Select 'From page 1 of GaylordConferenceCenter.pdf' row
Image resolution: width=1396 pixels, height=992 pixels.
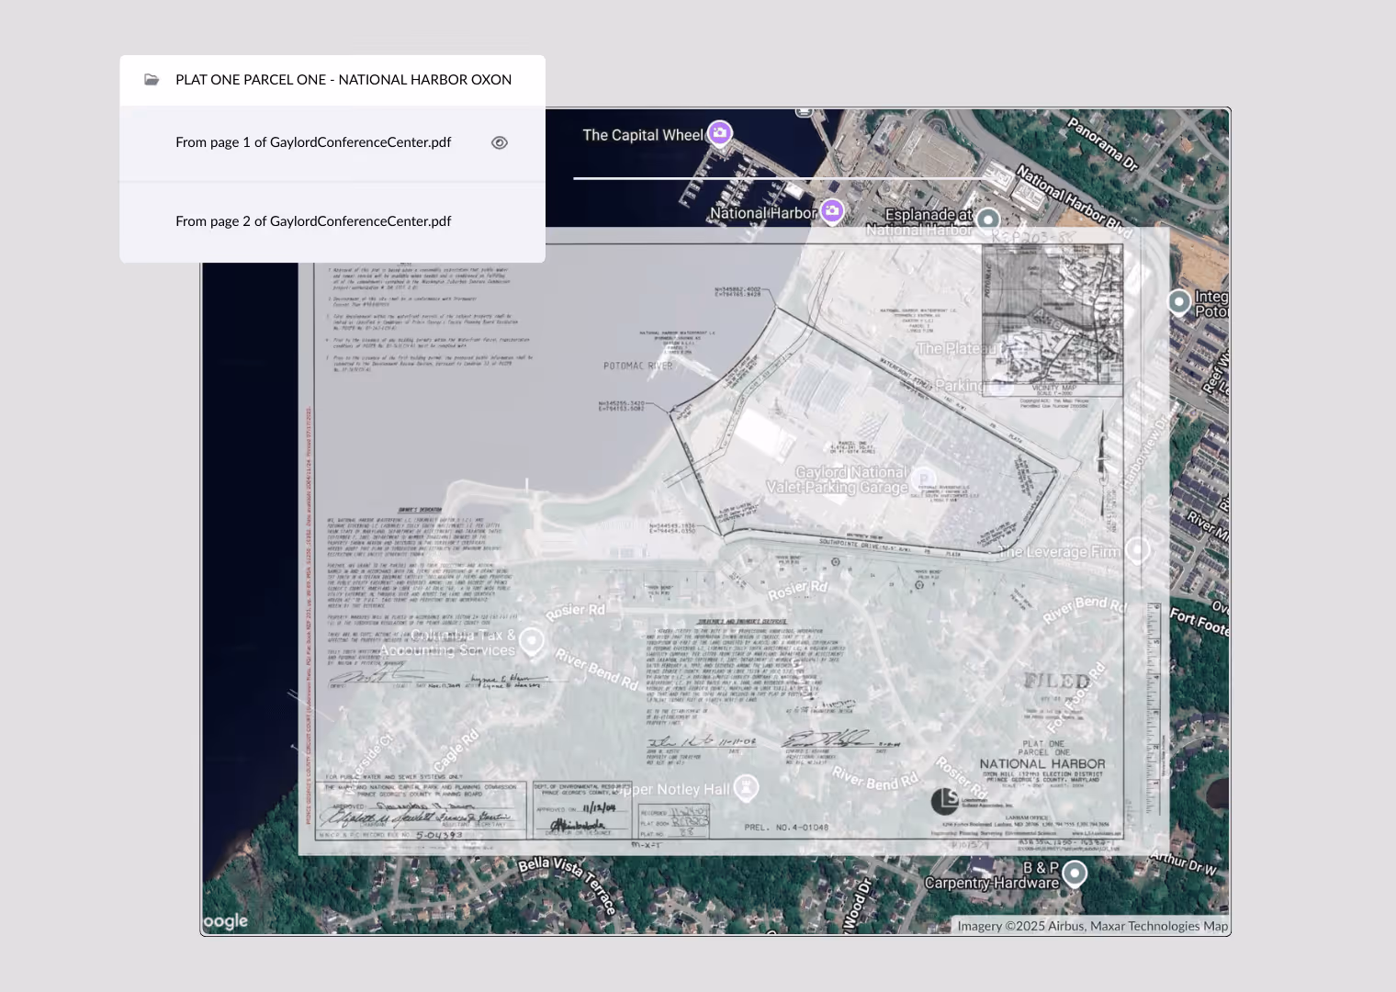pos(332,142)
